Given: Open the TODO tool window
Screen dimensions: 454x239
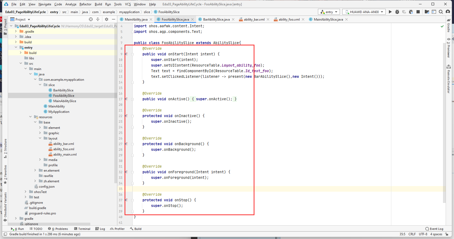Looking at the screenshot, I should click(x=36, y=229).
